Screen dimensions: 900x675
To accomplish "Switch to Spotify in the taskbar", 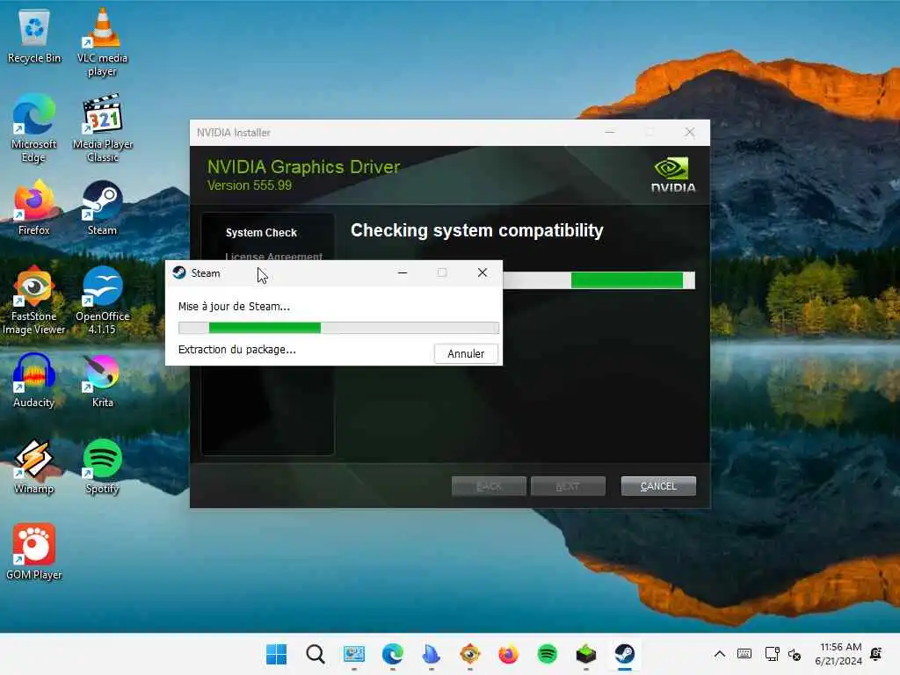I will (x=547, y=654).
